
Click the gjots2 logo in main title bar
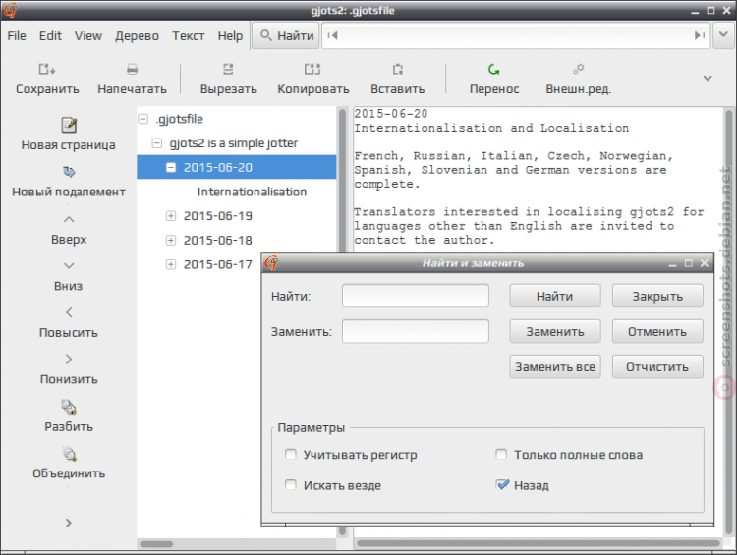pos(10,10)
